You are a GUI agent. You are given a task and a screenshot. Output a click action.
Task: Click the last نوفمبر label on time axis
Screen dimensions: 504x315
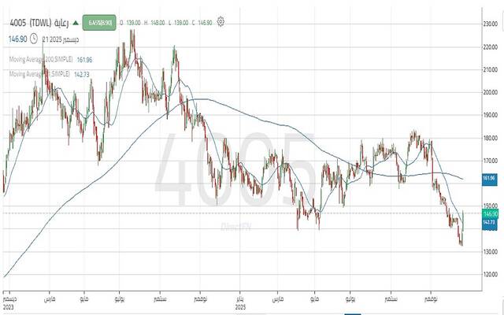pos(431,299)
